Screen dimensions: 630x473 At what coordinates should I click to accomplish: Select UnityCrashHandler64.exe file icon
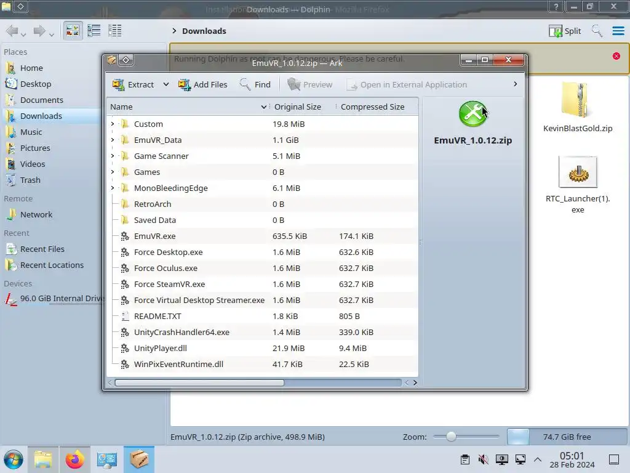tap(125, 332)
